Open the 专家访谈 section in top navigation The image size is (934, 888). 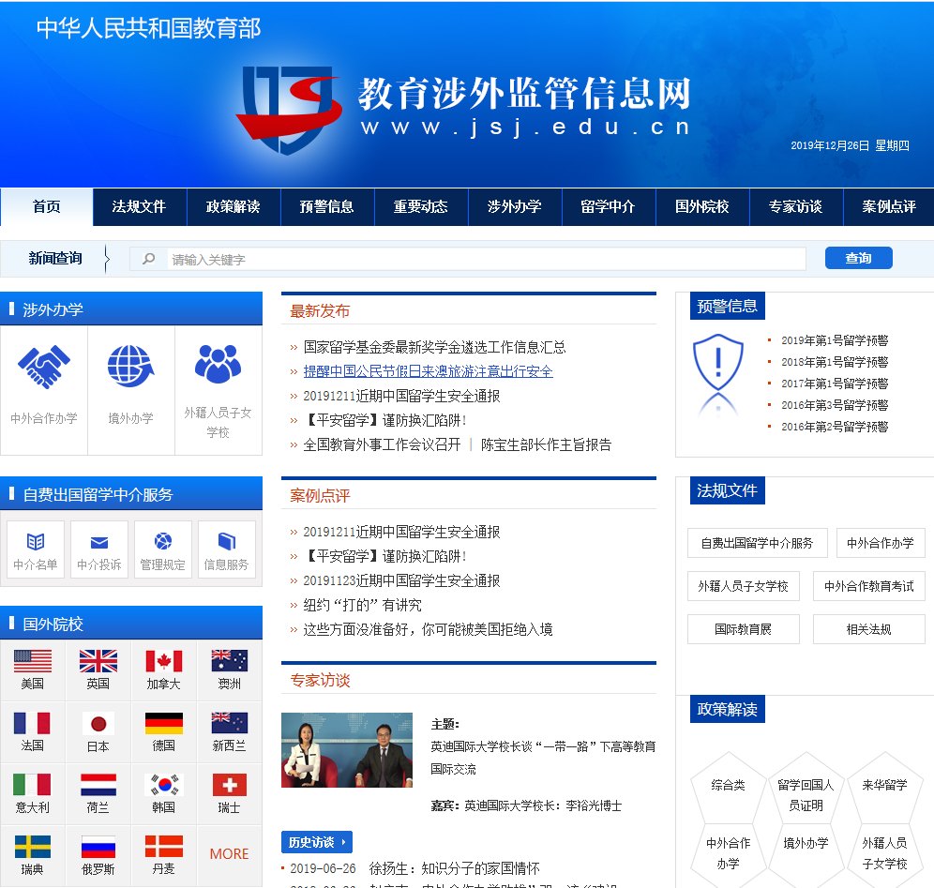(x=794, y=207)
